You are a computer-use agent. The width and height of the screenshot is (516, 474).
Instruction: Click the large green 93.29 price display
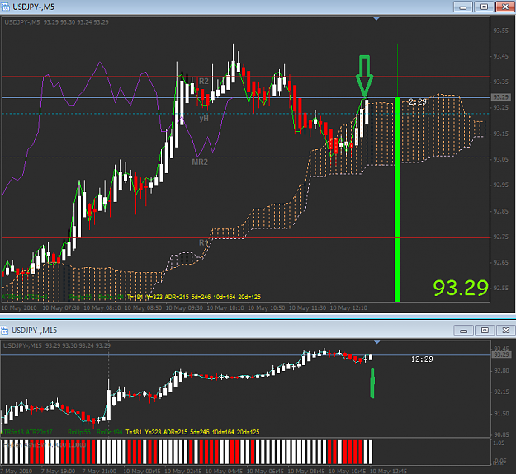(461, 288)
